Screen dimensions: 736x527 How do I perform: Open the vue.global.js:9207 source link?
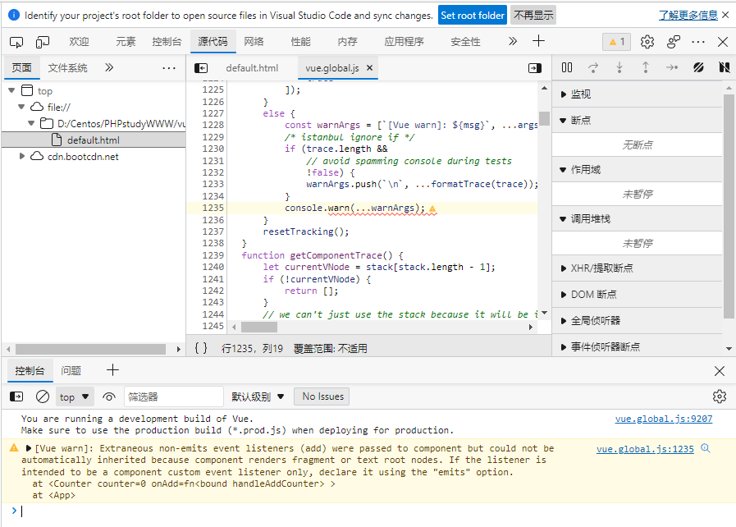pyautogui.click(x=664, y=419)
